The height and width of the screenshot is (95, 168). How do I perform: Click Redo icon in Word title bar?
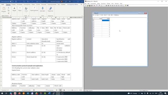click(24, 2)
